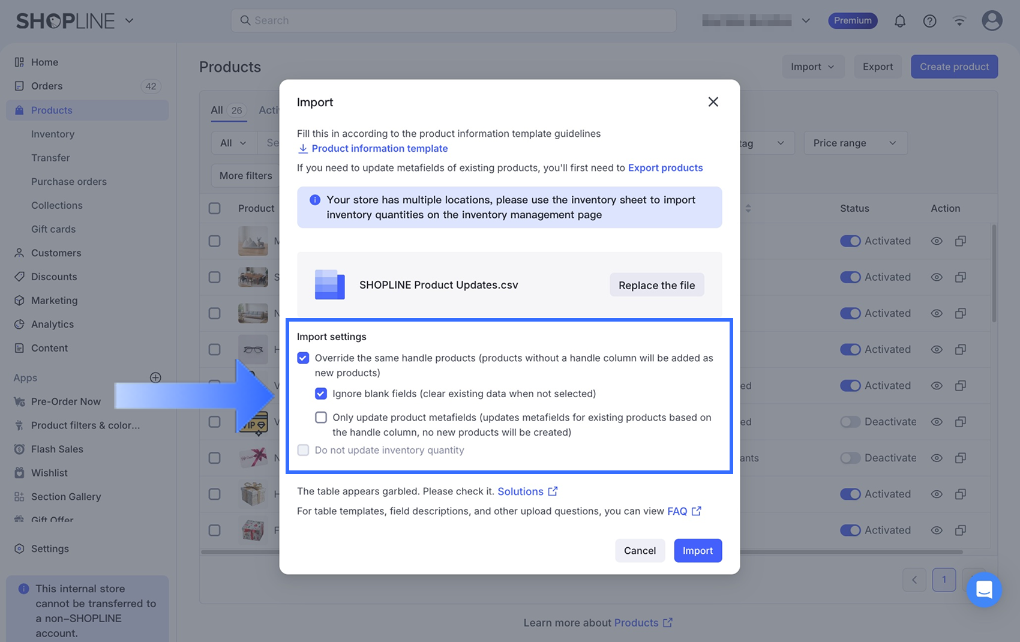Screen dimensions: 1020x642
Task: Click the products table vertical scrollbar
Action: click(994, 273)
